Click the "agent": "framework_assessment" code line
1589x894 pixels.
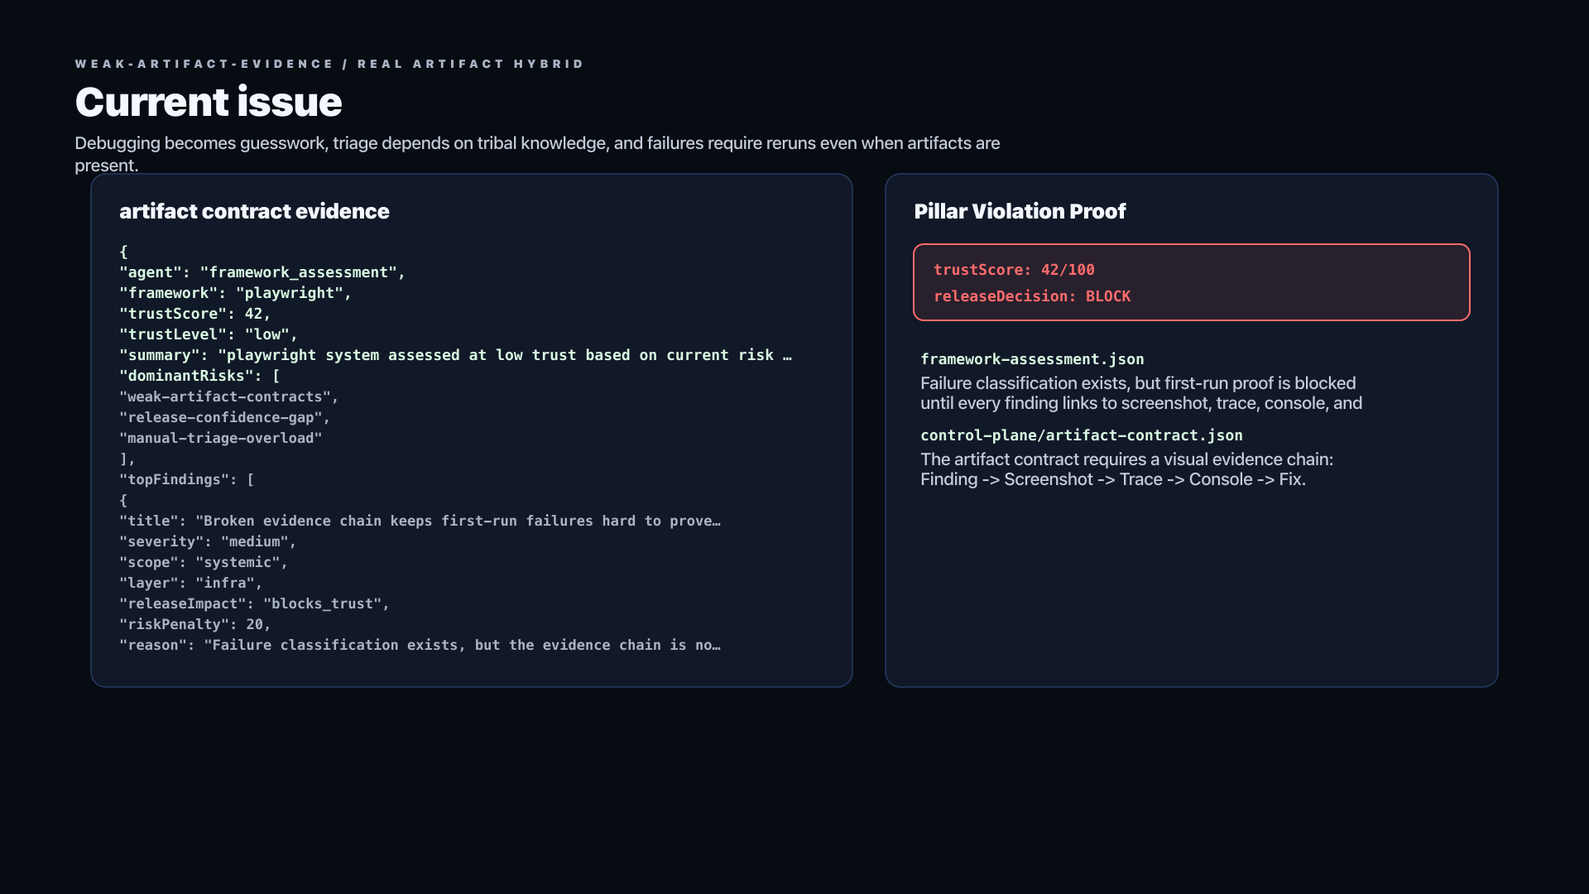point(262,272)
